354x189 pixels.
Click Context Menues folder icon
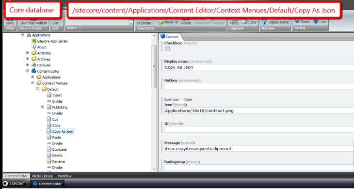coord(39,83)
